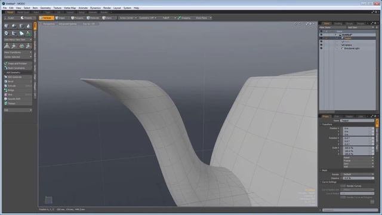Image resolution: width=382 pixels, height=215 pixels.
Task: Select the Torus primitive tool
Action: [x=7, y=33]
